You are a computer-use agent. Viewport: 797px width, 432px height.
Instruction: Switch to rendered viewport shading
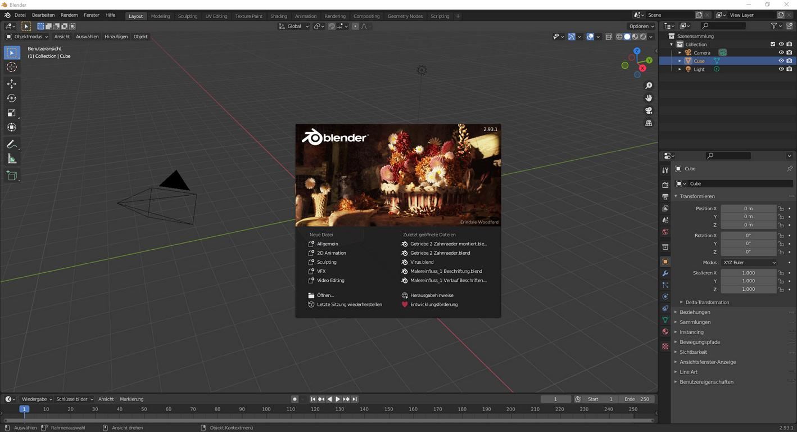pyautogui.click(x=643, y=37)
